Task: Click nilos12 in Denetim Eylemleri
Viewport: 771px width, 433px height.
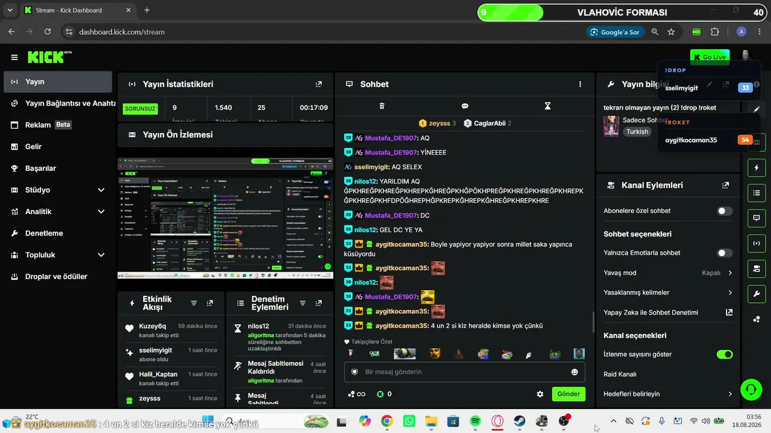Action: tap(258, 327)
